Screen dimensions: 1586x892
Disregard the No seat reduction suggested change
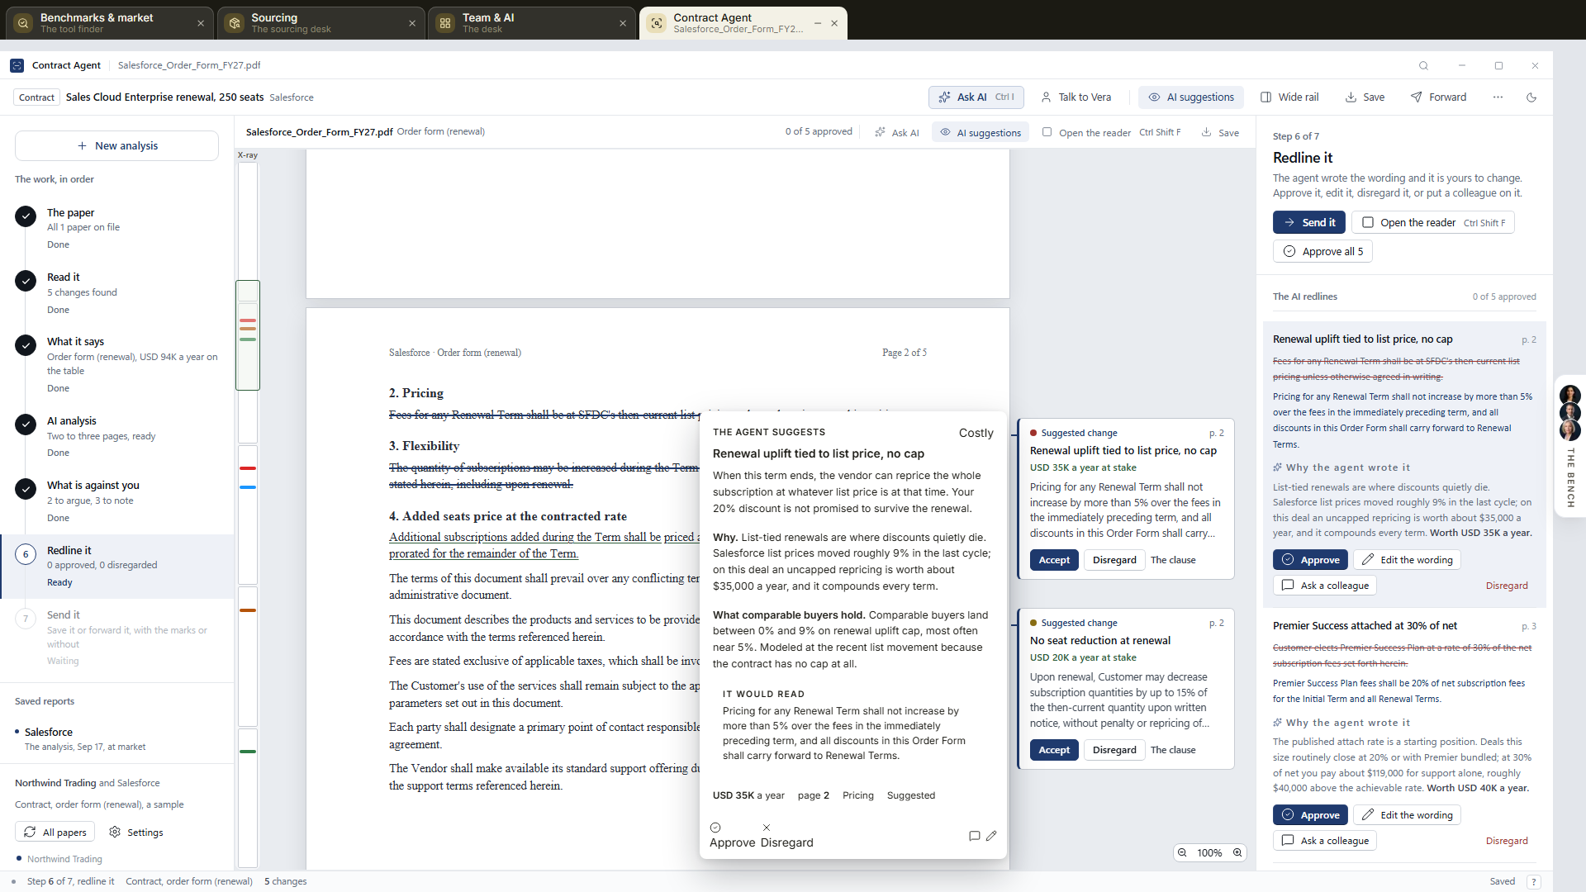(1114, 750)
